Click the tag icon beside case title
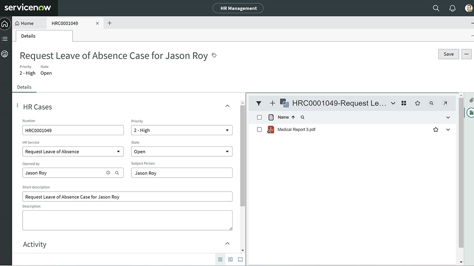 click(x=214, y=55)
